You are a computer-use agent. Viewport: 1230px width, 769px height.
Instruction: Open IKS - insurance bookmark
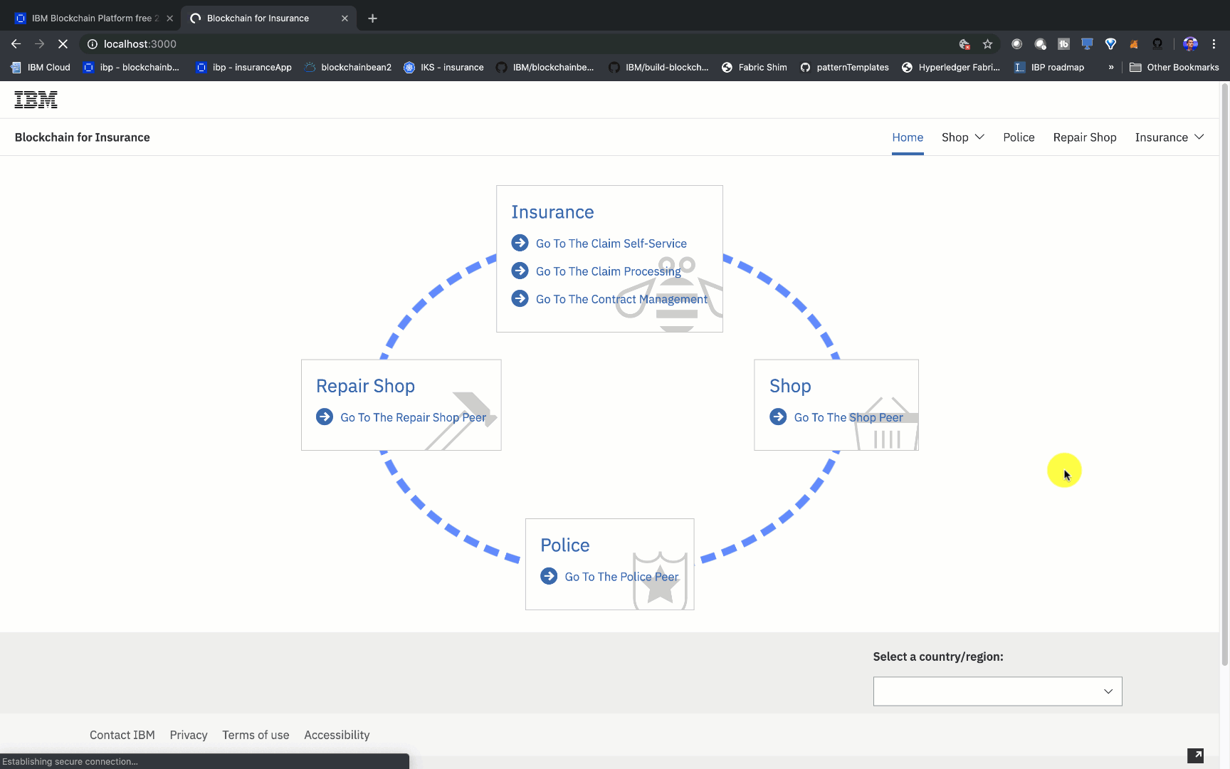(x=443, y=67)
